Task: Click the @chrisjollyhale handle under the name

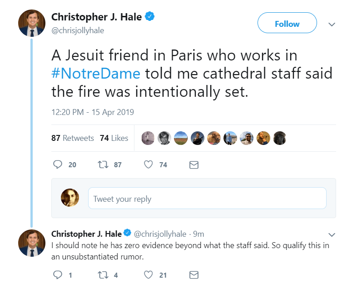Action: point(77,30)
